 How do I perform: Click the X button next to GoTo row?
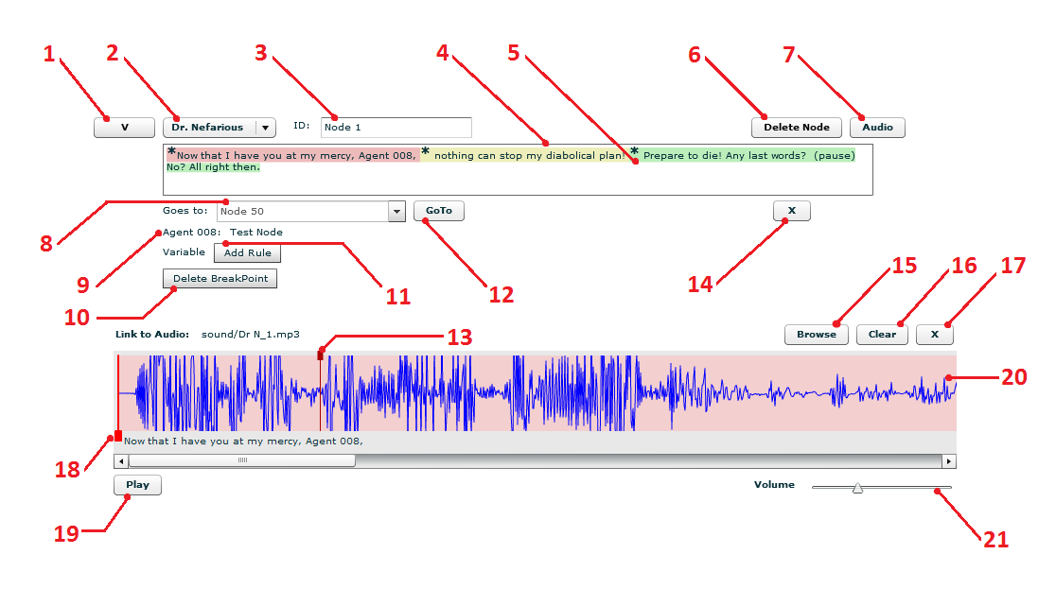click(791, 211)
